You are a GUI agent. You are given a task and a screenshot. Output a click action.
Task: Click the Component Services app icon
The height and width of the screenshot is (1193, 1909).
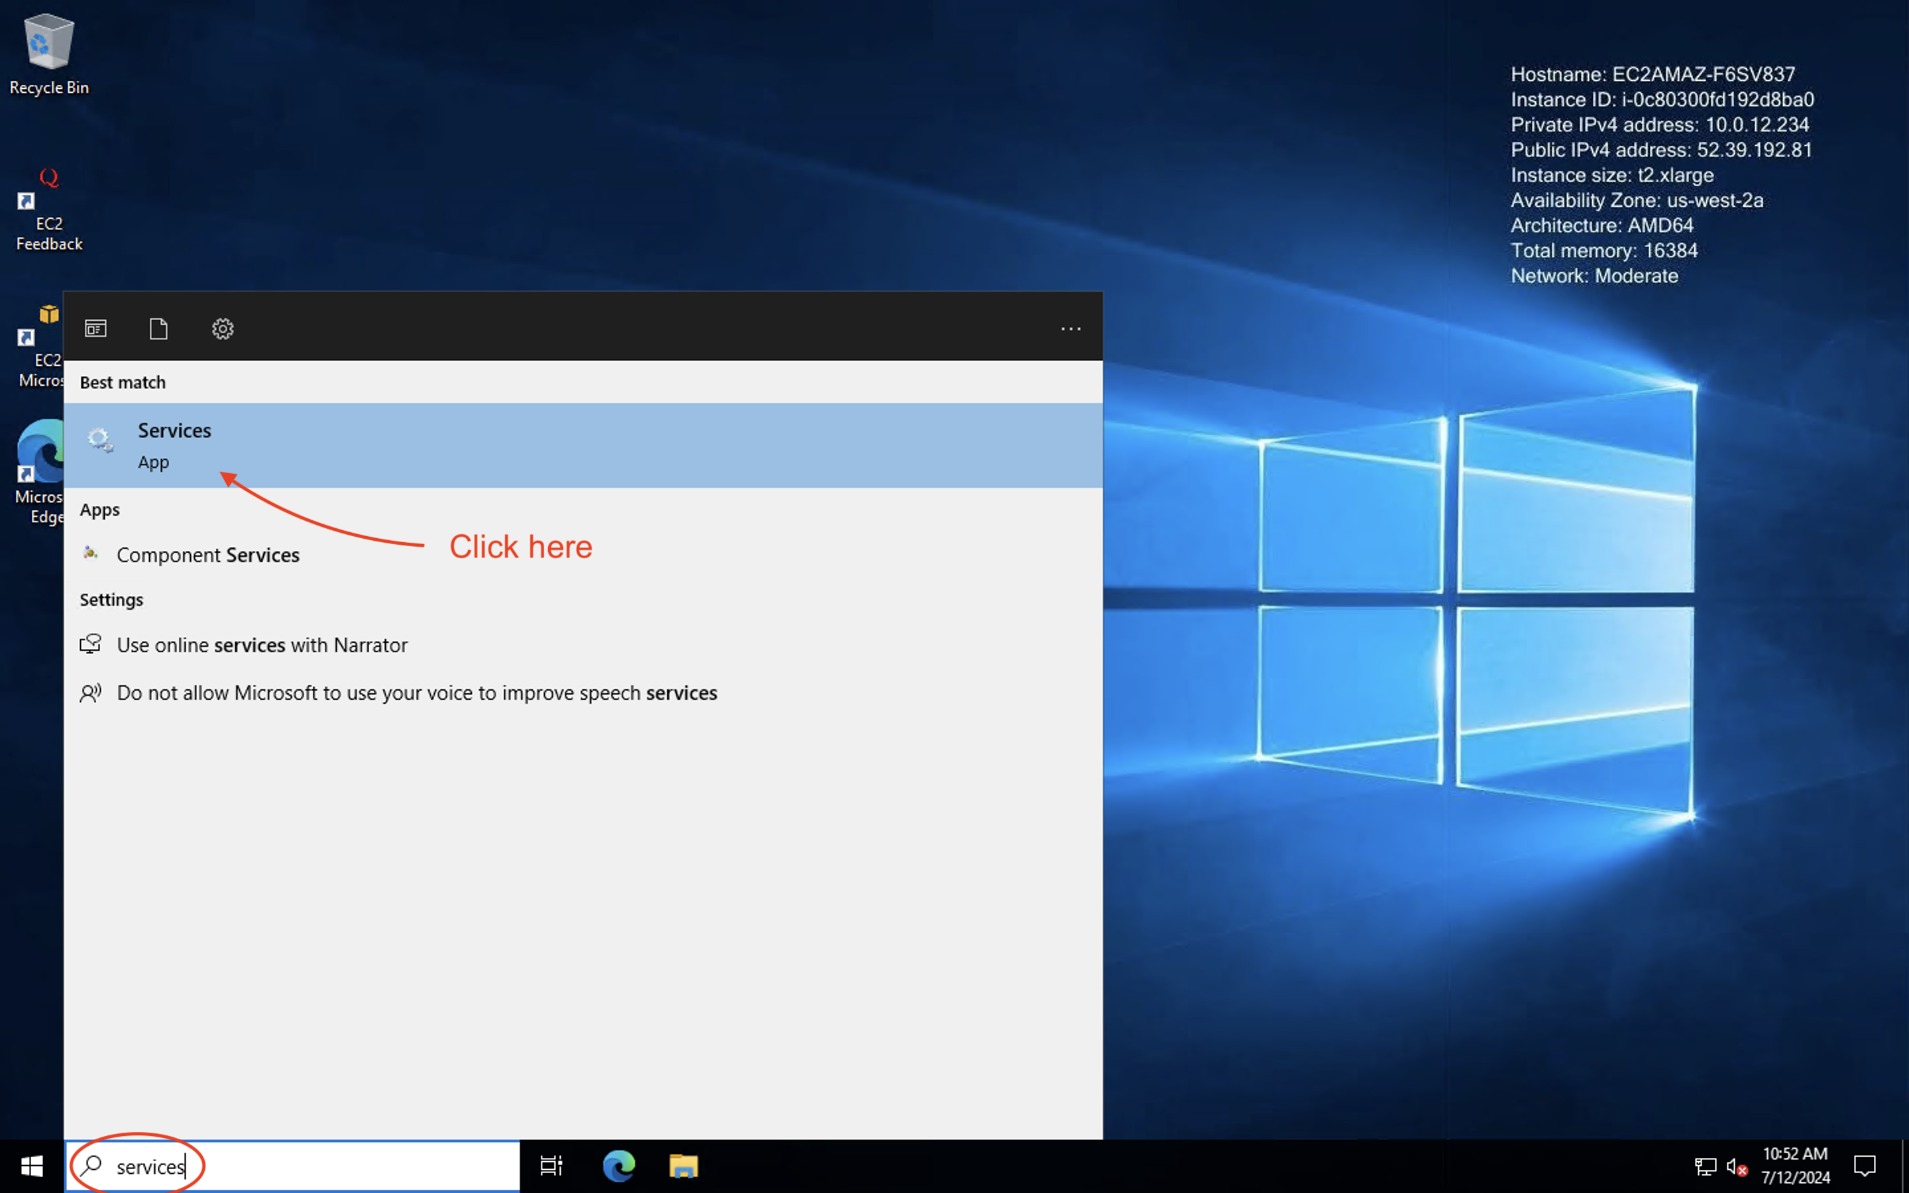(x=91, y=554)
